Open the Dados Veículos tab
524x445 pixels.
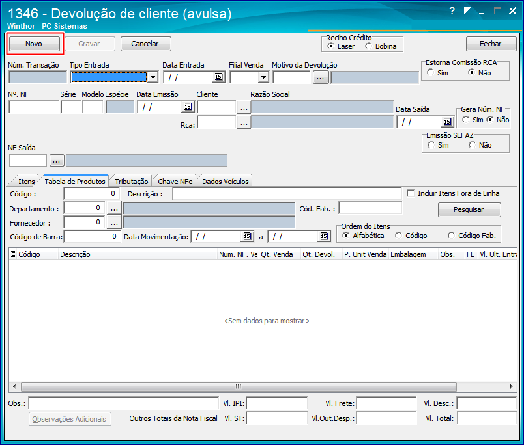226,181
